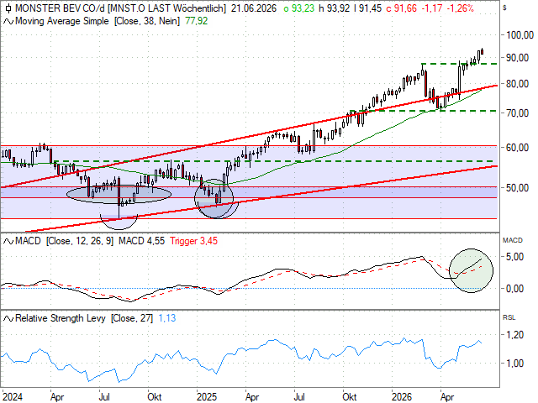Image resolution: width=538 pixels, height=403 pixels.
Task: Click the high value h 93,92
Action: (x=333, y=8)
